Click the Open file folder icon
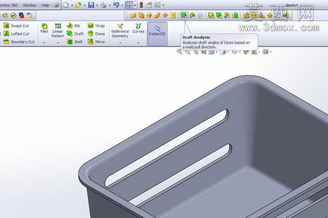This screenshot has height=218, width=328. click(78, 5)
